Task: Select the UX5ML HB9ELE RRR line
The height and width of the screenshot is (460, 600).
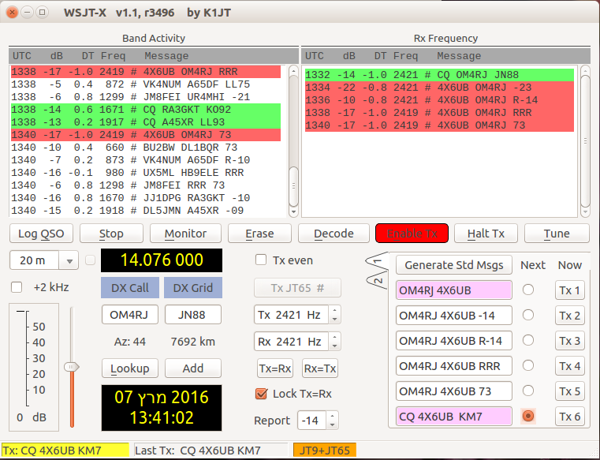Action: tap(146, 173)
